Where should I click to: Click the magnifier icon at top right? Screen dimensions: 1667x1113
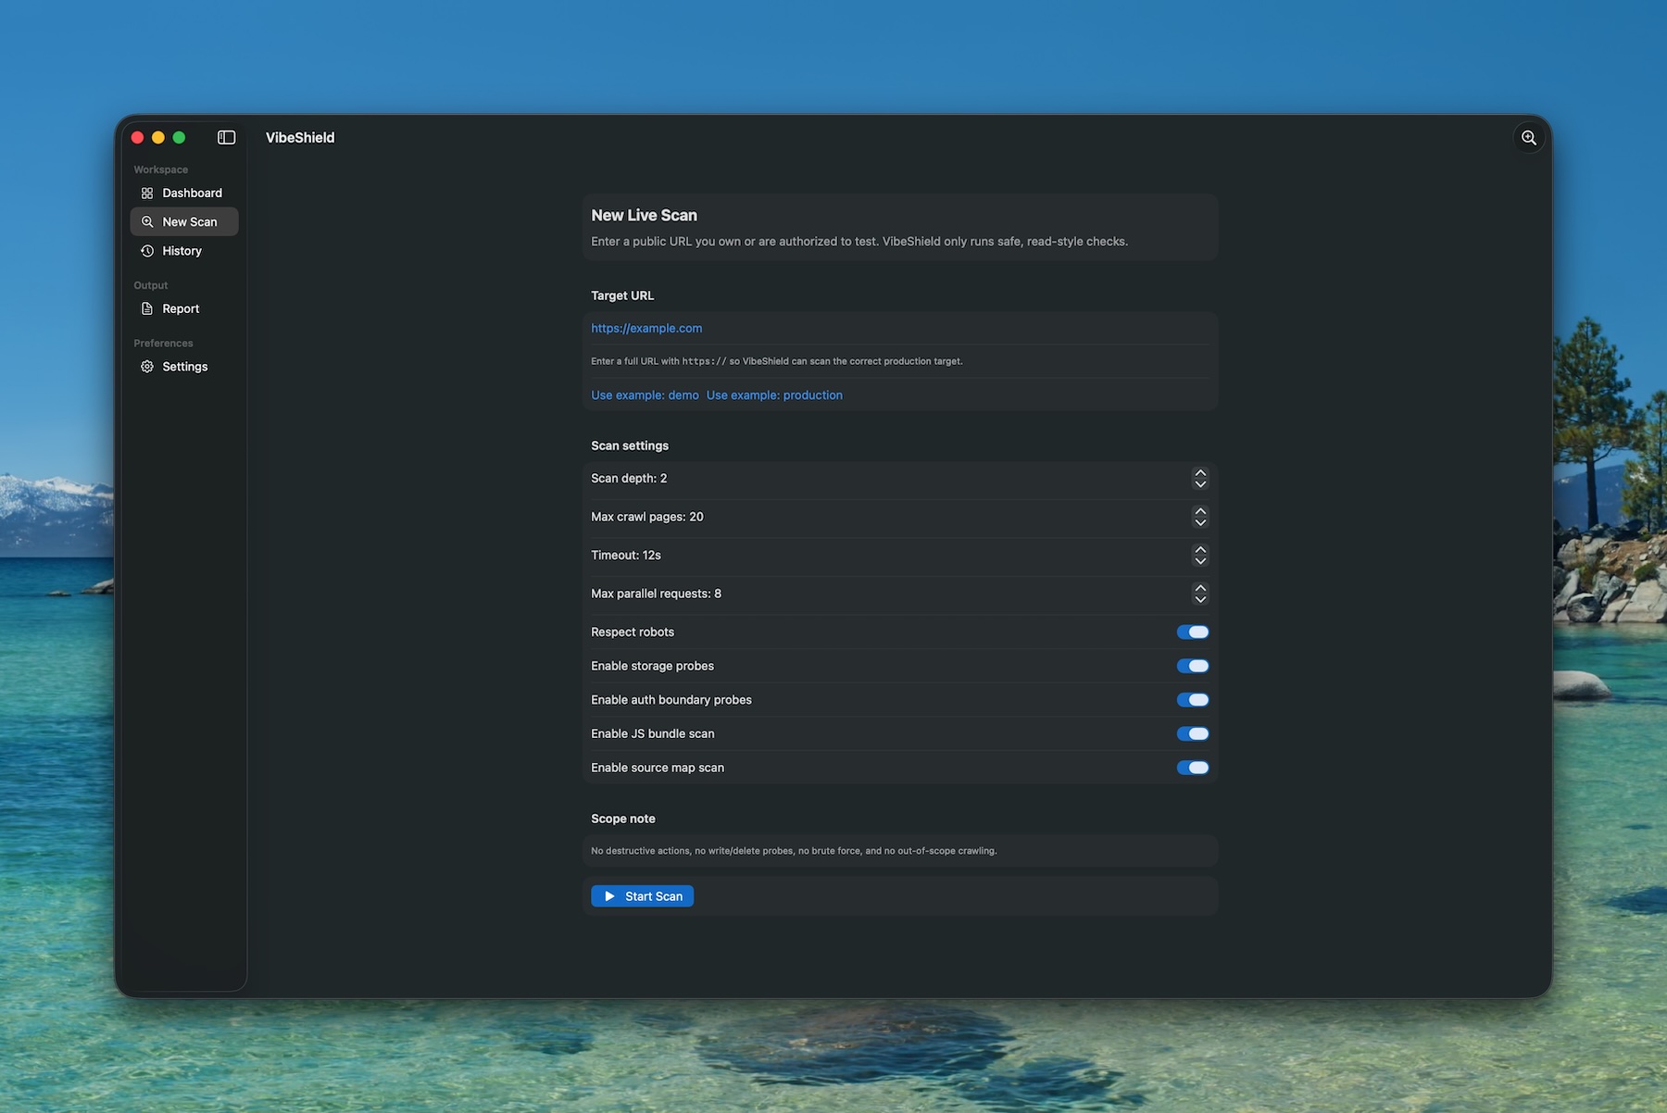[1528, 137]
